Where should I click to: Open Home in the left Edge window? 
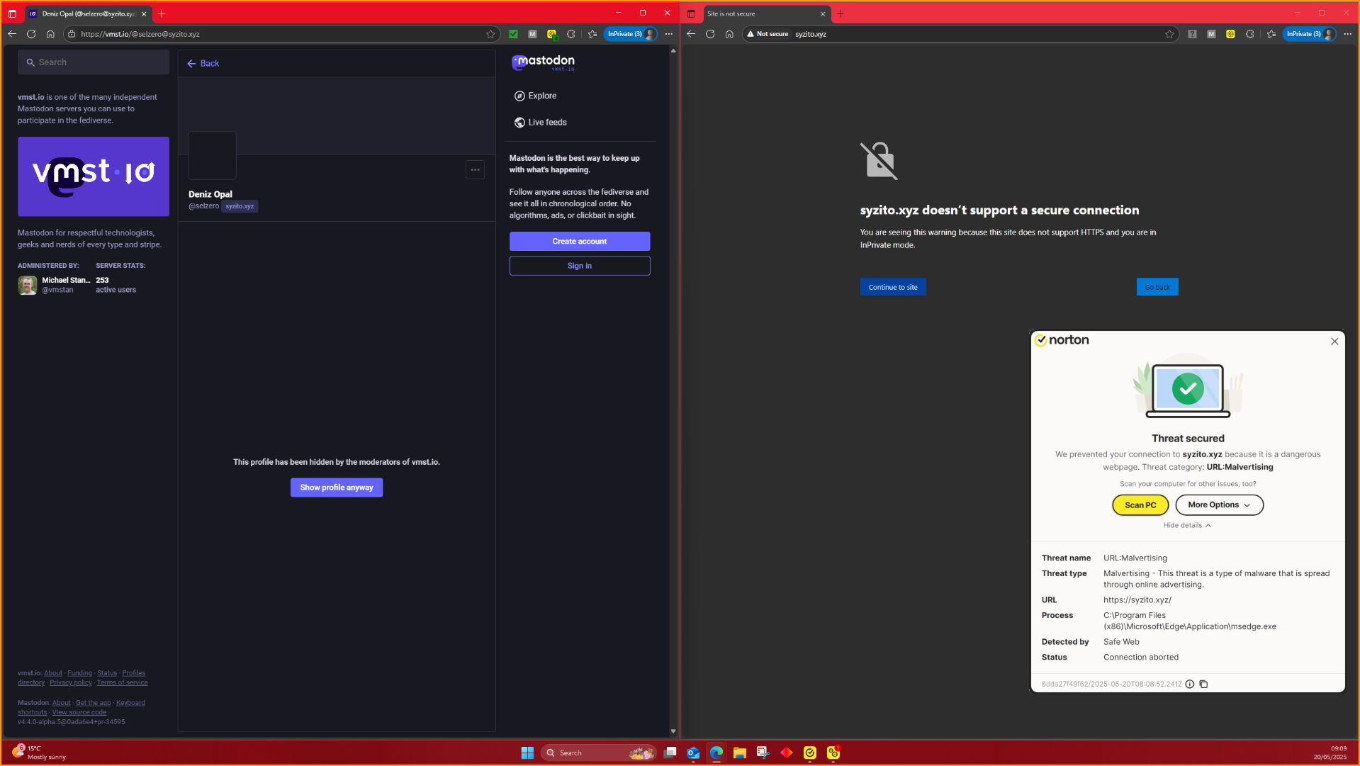tap(50, 34)
